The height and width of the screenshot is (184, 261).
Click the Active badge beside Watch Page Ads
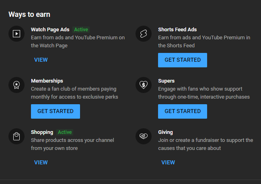click(81, 30)
